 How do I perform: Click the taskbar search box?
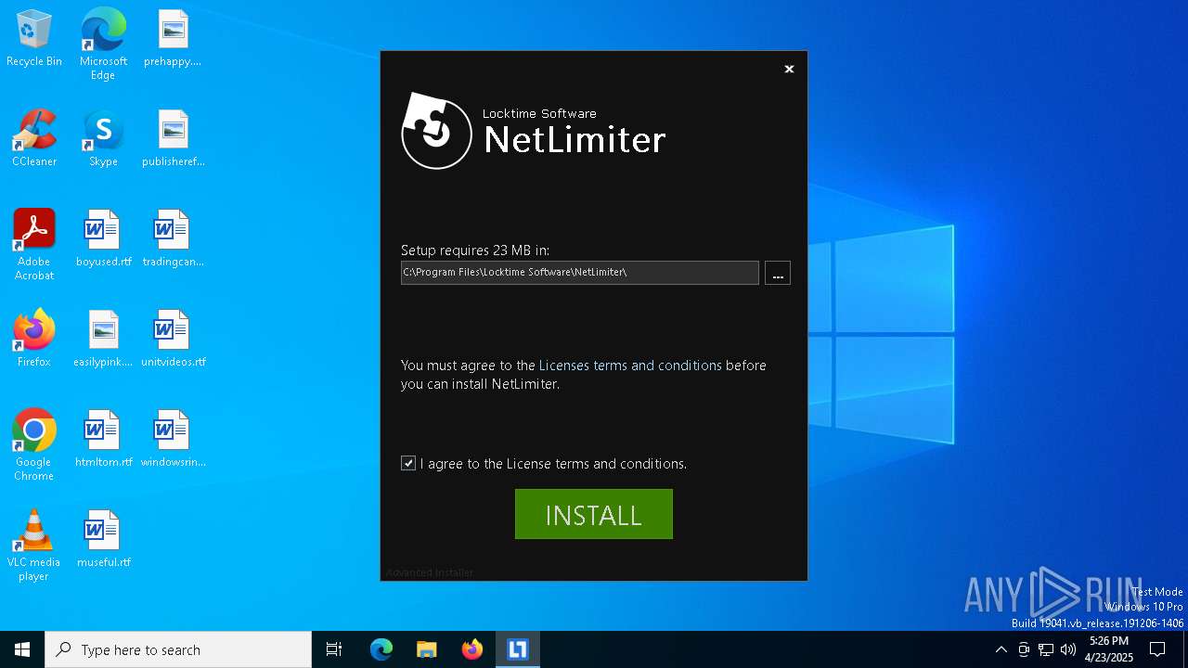(178, 649)
